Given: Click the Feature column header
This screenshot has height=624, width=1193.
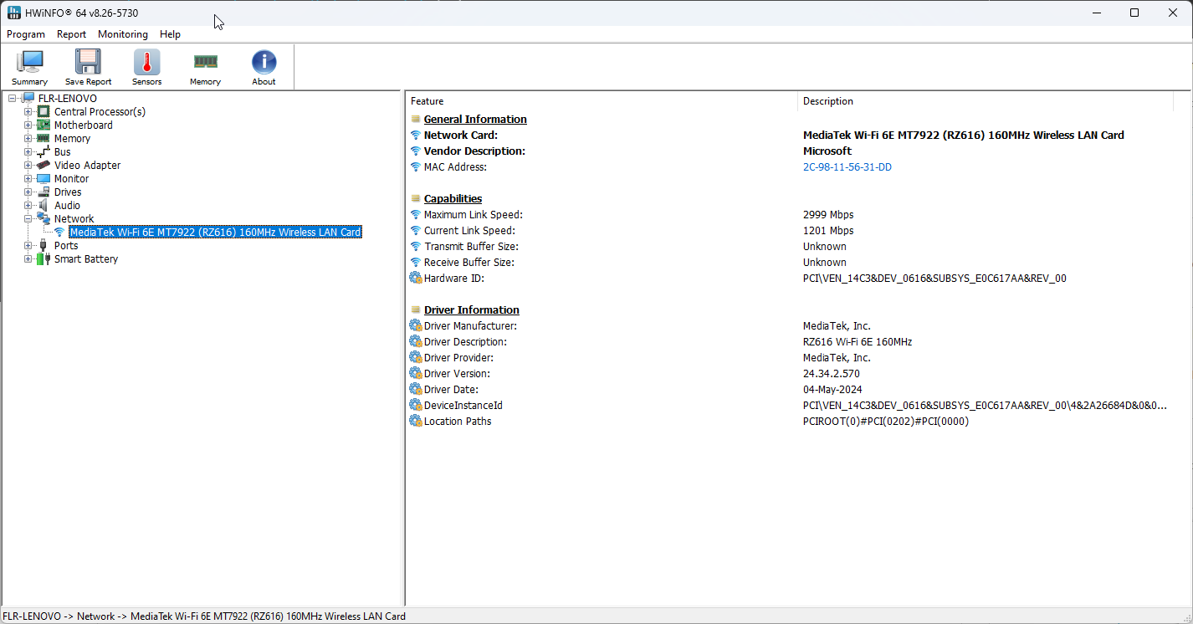Looking at the screenshot, I should pos(602,101).
